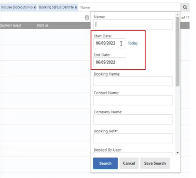Click the printer icon
The height and width of the screenshot is (178, 196).
coord(87,18)
